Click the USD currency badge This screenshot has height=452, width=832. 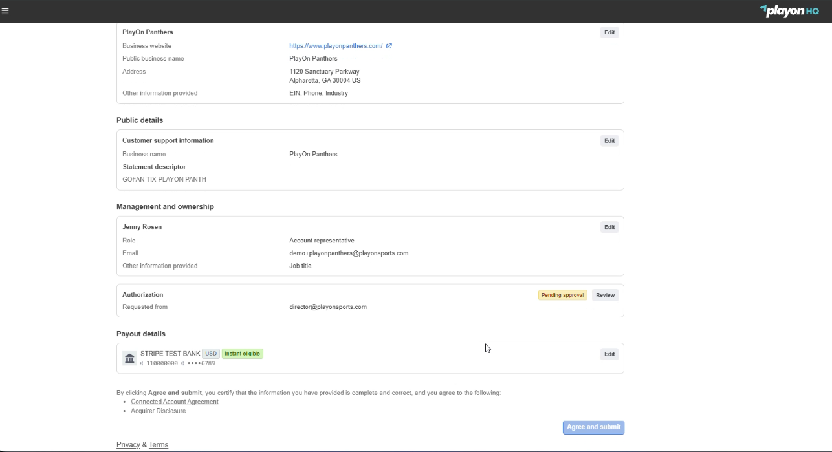210,354
